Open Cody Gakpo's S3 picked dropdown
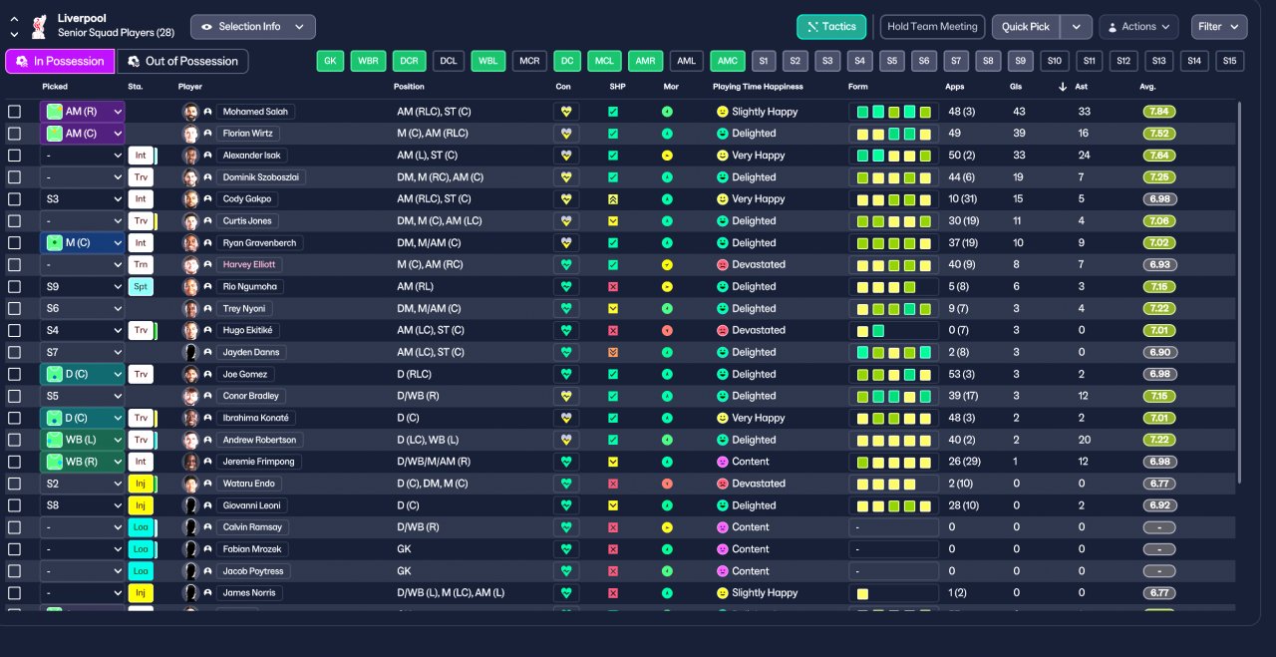Screen dimensions: 1276x657 click(82, 199)
